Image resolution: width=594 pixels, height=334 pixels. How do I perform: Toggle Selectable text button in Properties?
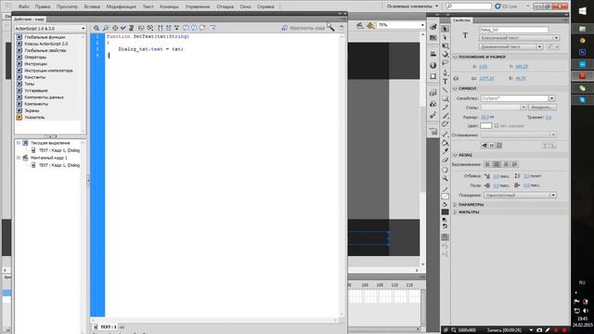[x=484, y=146]
